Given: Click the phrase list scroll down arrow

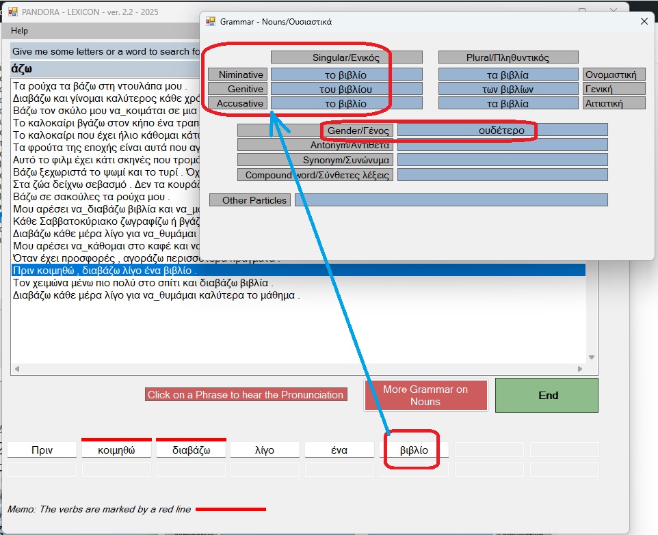Looking at the screenshot, I should tap(592, 357).
